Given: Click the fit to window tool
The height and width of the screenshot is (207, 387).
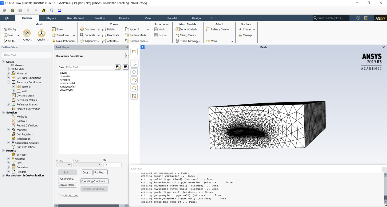Looking at the screenshot, I should click(134, 96).
